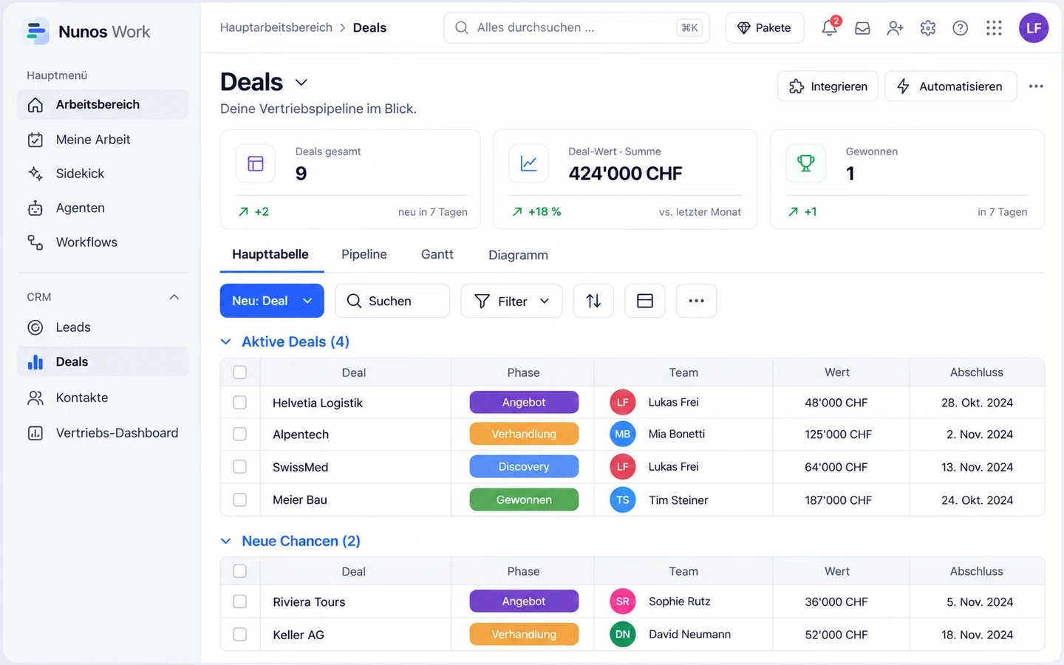Click the Hauptarbeitsbereich breadcrumb link
Viewport: 1064px width, 665px height.
coord(276,27)
